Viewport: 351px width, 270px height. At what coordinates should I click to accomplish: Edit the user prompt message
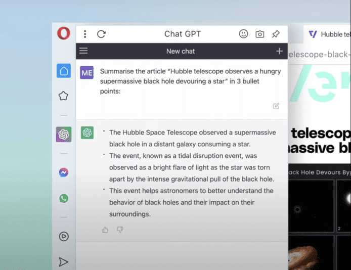(276, 106)
